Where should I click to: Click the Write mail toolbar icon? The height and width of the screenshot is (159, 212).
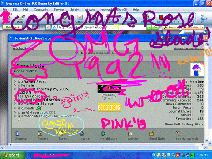[20, 19]
